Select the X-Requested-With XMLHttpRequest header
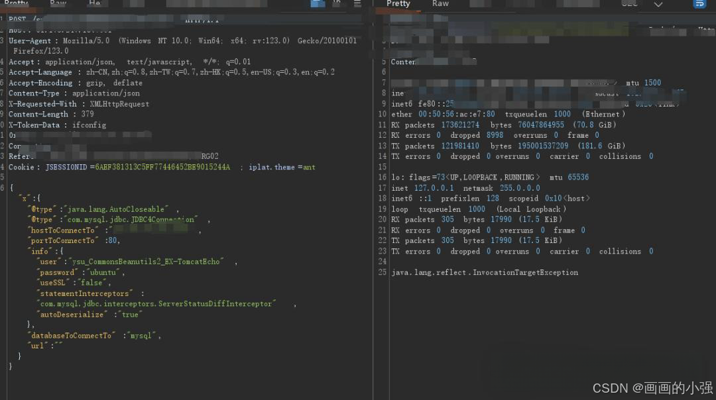 tap(78, 104)
